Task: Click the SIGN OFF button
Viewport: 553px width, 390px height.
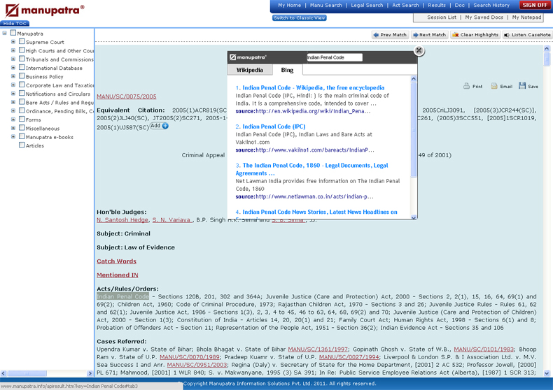Action: point(535,5)
